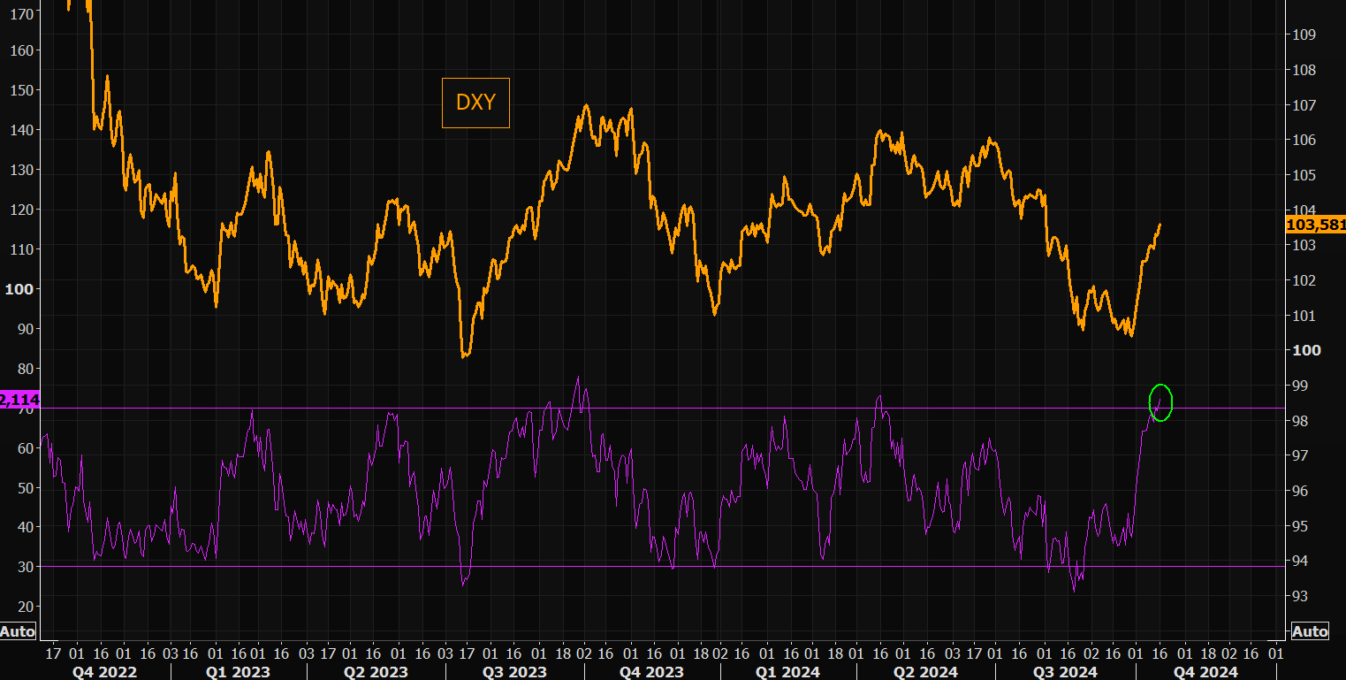The image size is (1346, 680).
Task: Click the 94 value on the right axis
Action: pos(1302,561)
